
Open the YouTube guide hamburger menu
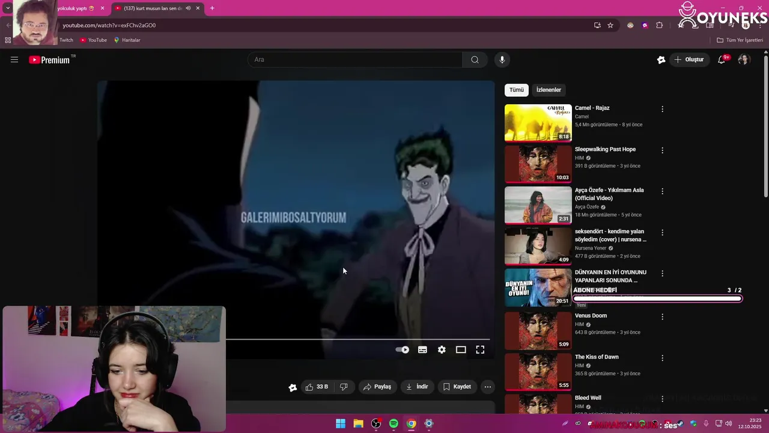pyautogui.click(x=14, y=60)
